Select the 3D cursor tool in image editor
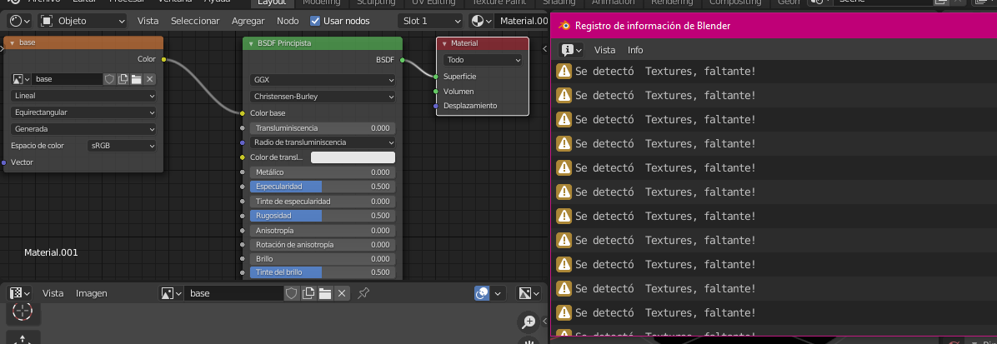This screenshot has width=997, height=344. point(23,312)
